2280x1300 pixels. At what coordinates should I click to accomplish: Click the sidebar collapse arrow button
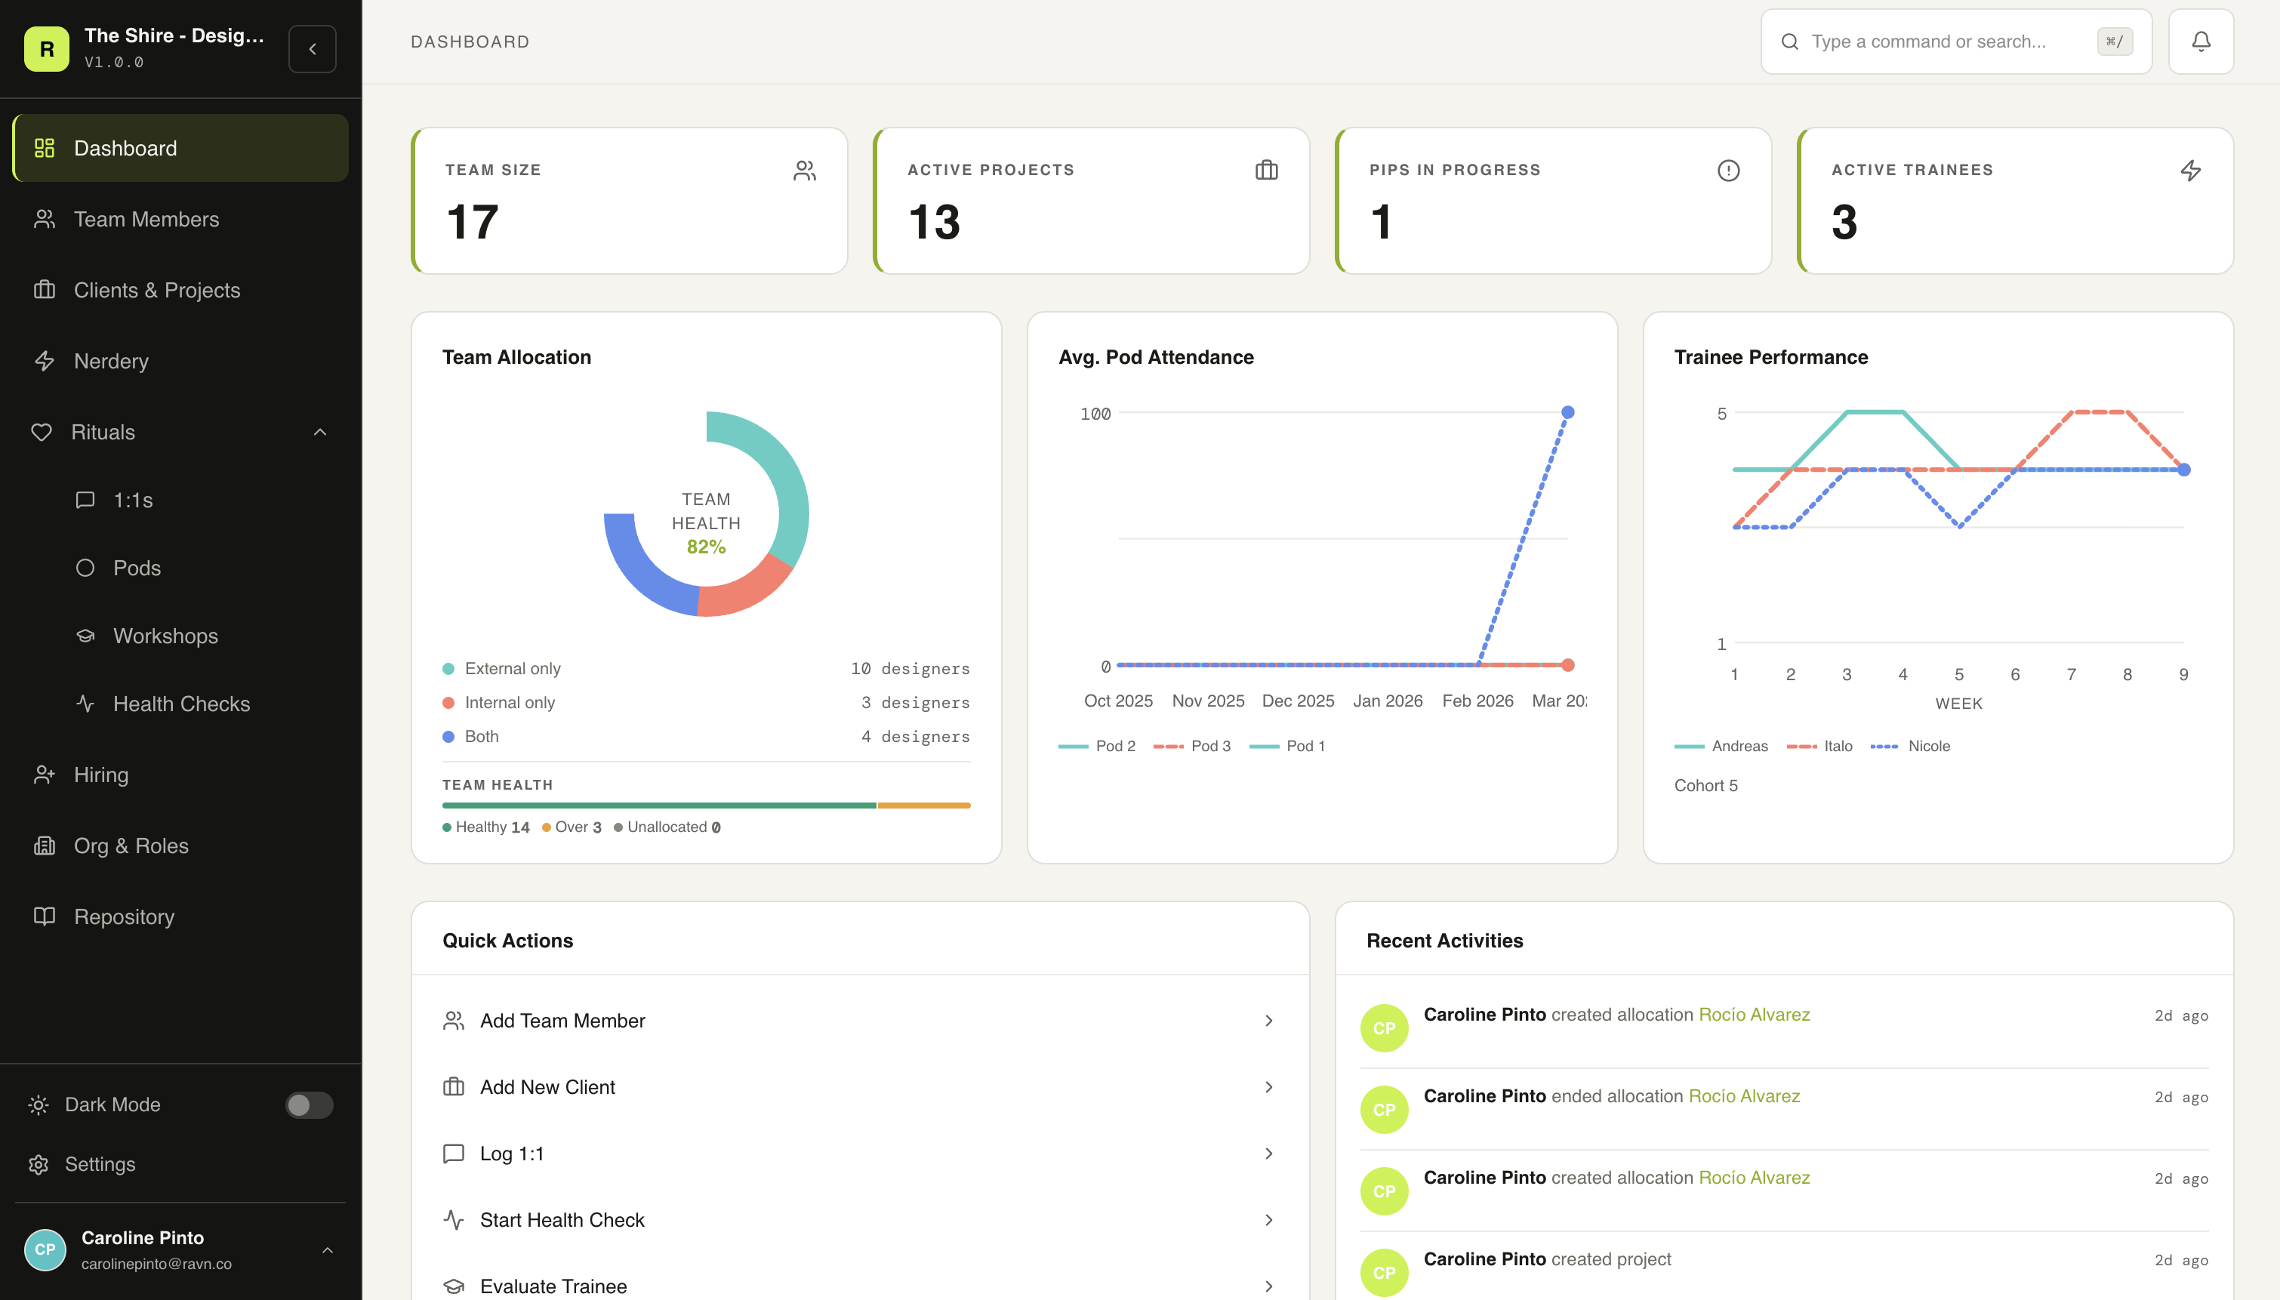[312, 48]
